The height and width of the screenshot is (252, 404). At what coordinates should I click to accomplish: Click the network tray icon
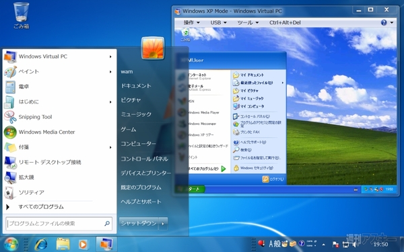tap(345, 245)
